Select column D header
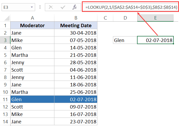Viewport: 179px width, 126px height. 125,18
